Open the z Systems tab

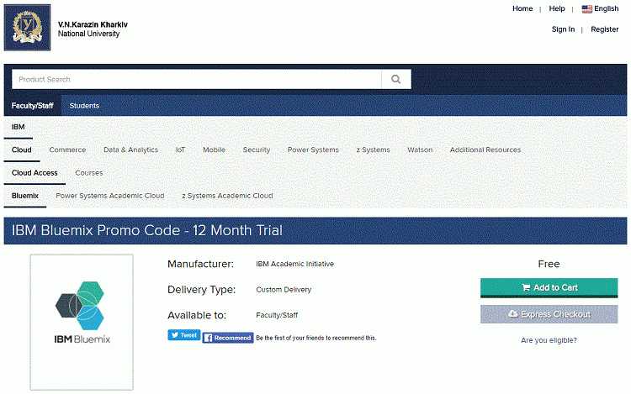[x=373, y=150]
